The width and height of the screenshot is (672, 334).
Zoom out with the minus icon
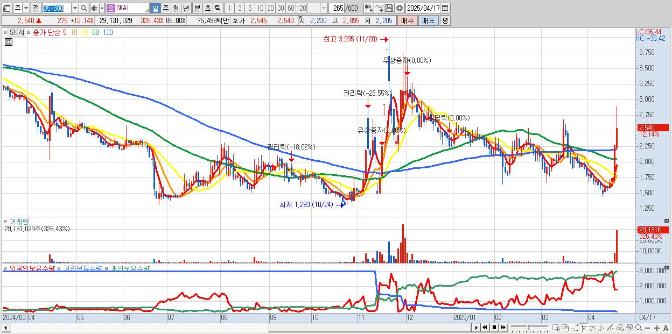tap(647, 328)
